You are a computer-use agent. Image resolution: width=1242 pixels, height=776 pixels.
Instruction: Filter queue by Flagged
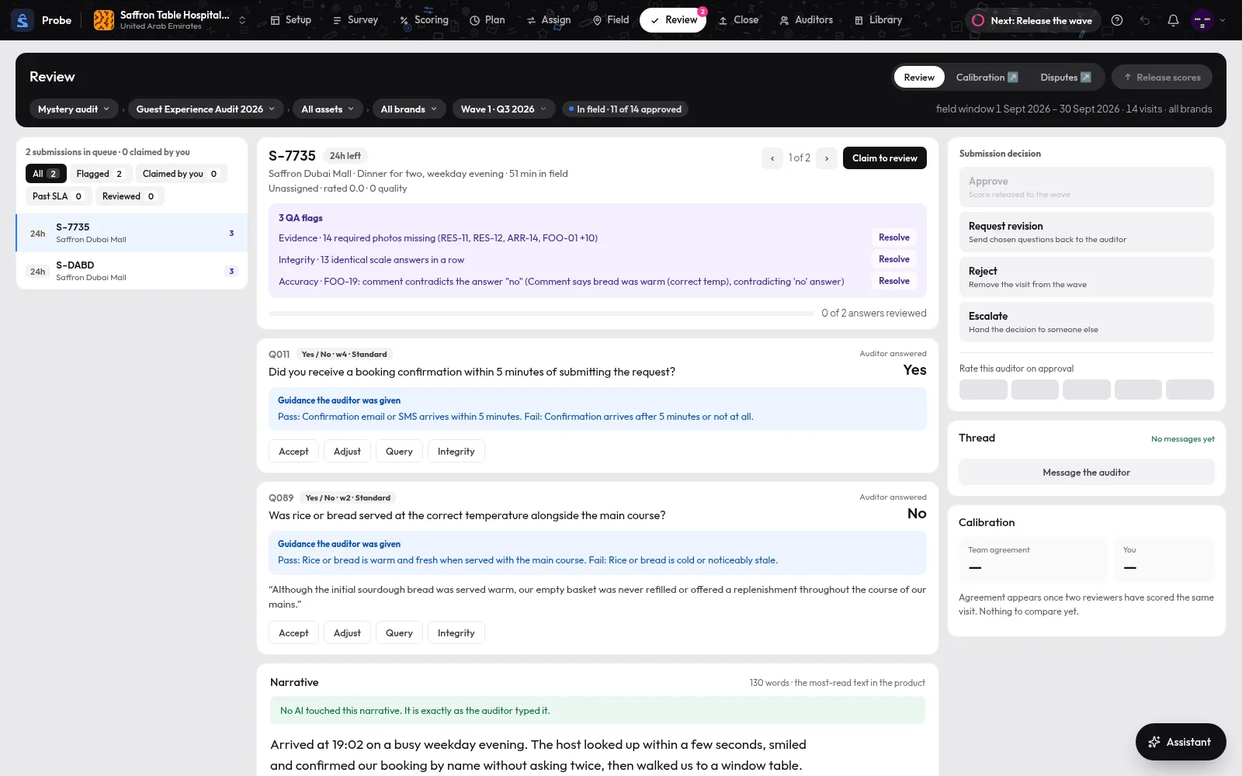(x=99, y=174)
